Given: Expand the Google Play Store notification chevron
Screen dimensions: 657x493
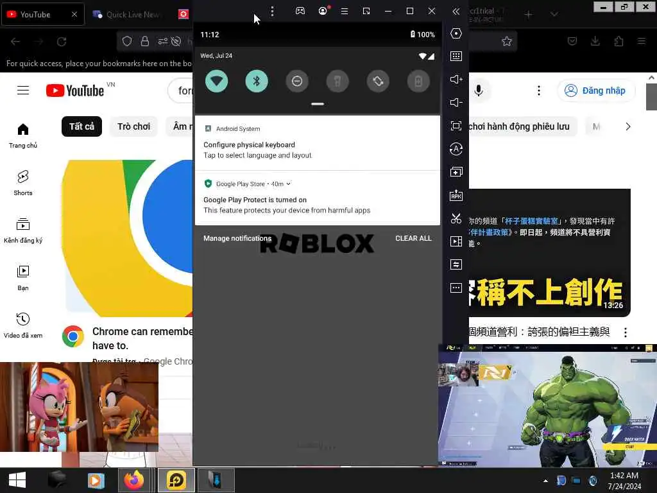Looking at the screenshot, I should pyautogui.click(x=288, y=184).
